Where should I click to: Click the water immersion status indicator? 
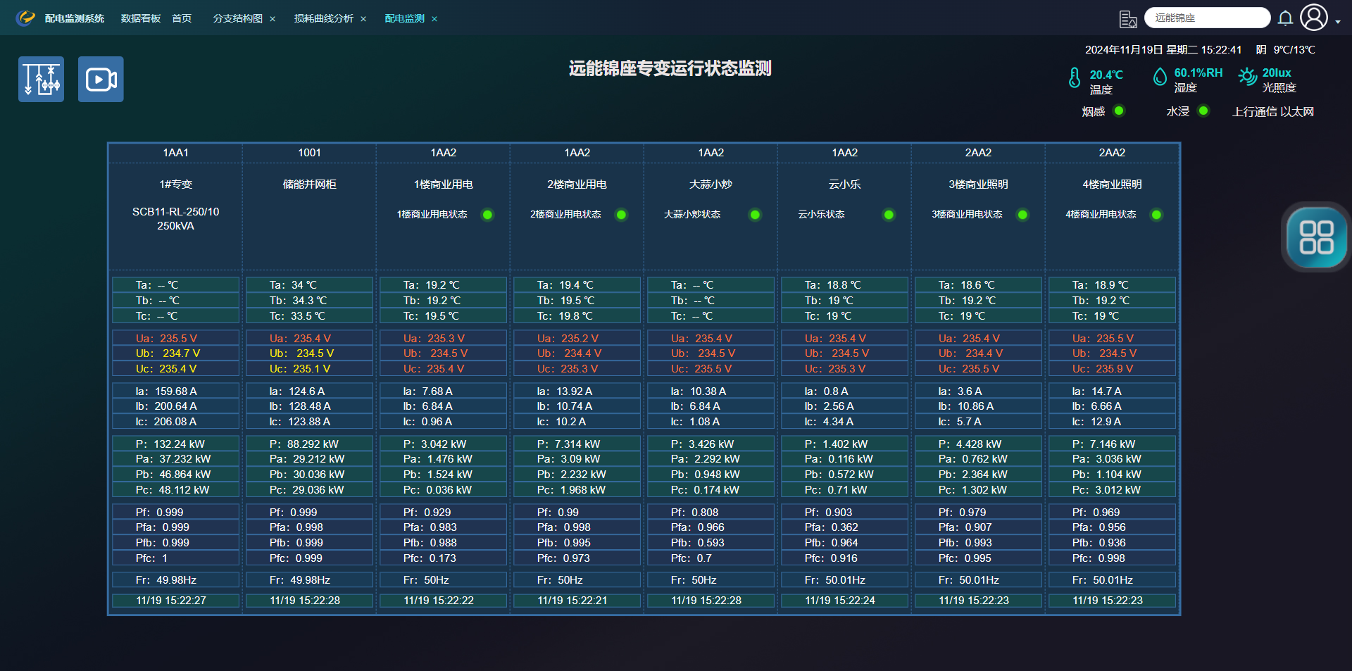1203,111
